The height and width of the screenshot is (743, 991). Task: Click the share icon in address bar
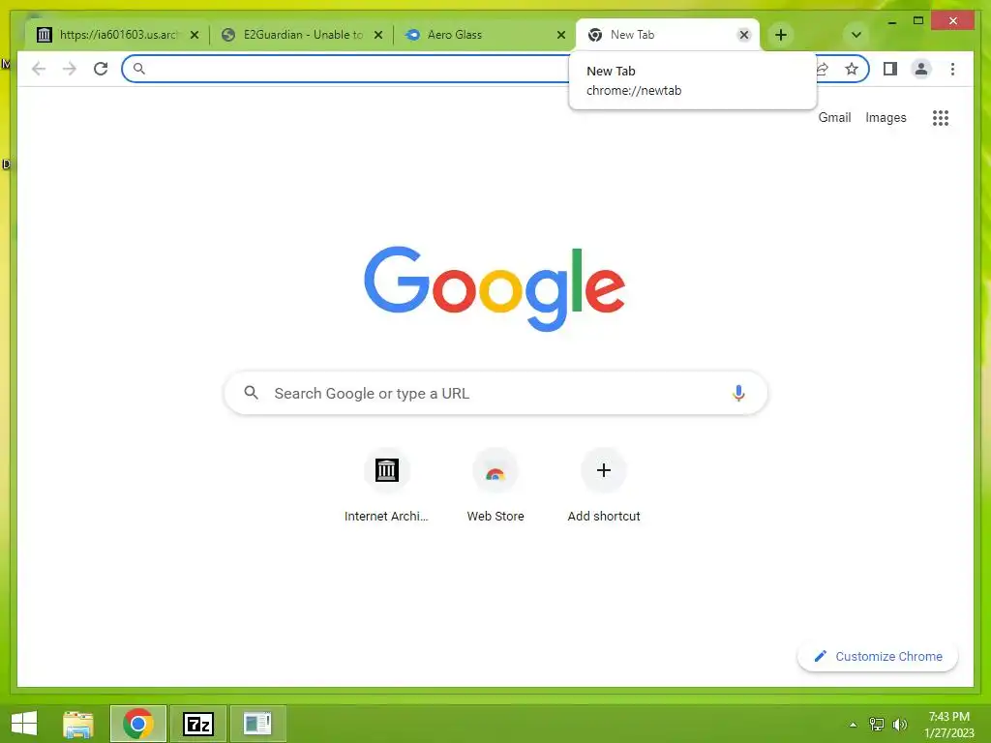click(x=823, y=69)
